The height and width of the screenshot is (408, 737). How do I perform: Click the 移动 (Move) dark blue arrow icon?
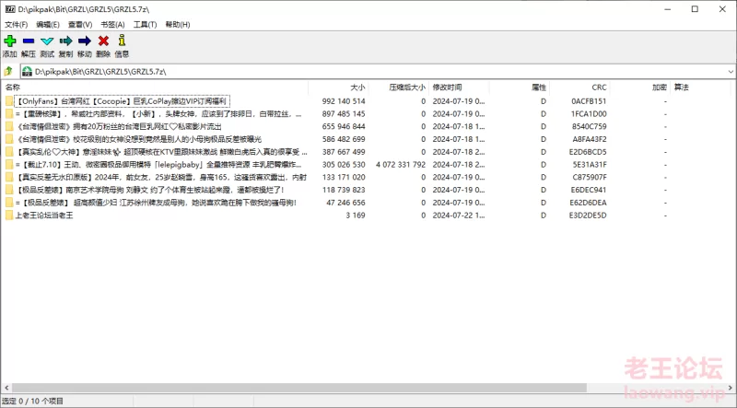coord(85,41)
